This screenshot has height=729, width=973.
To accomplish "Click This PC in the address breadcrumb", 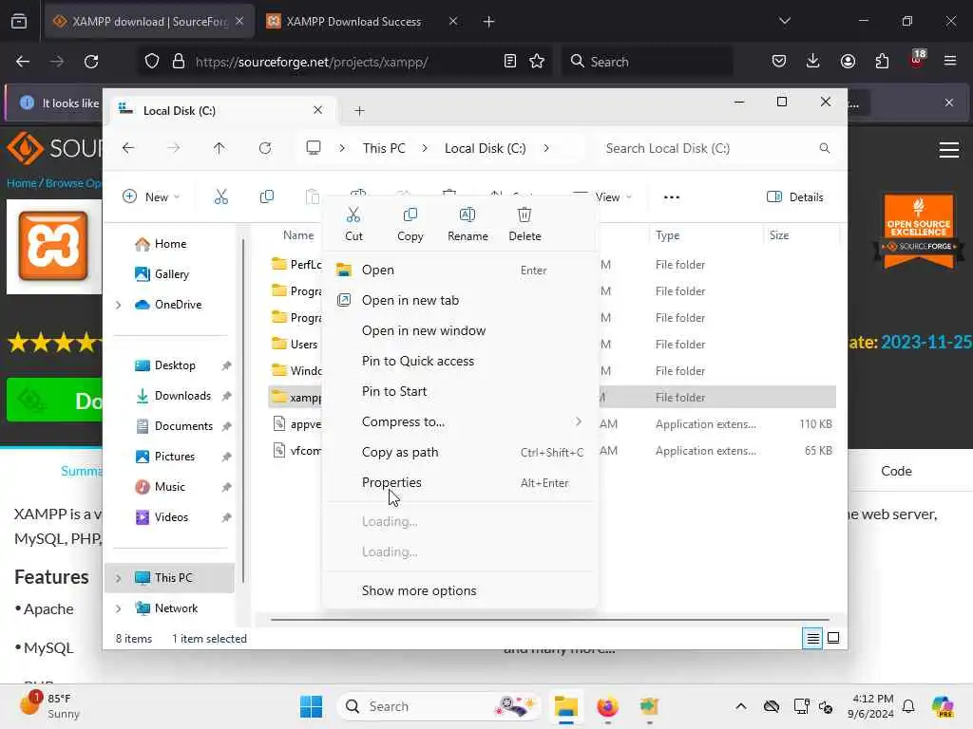I will (x=384, y=148).
